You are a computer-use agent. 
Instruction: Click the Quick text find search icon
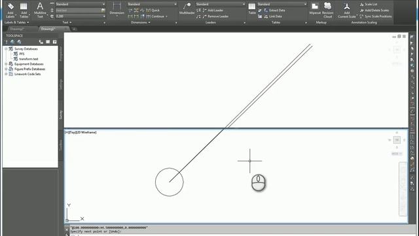click(103, 10)
